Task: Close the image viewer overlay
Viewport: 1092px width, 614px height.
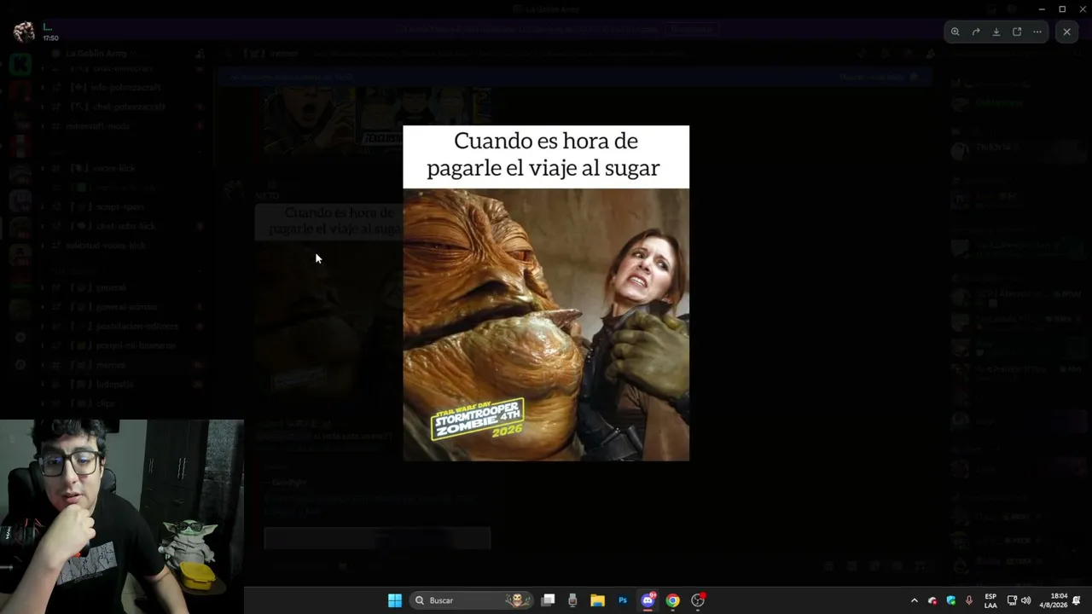Action: [1066, 32]
